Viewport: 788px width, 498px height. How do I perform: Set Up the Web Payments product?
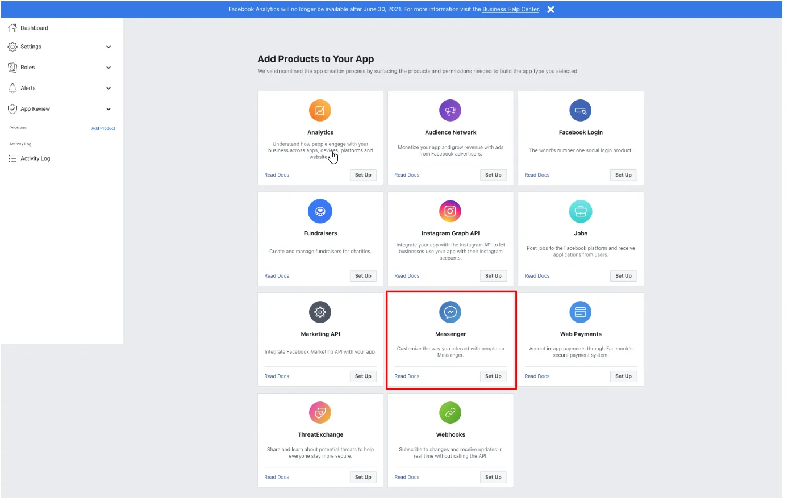(x=623, y=376)
